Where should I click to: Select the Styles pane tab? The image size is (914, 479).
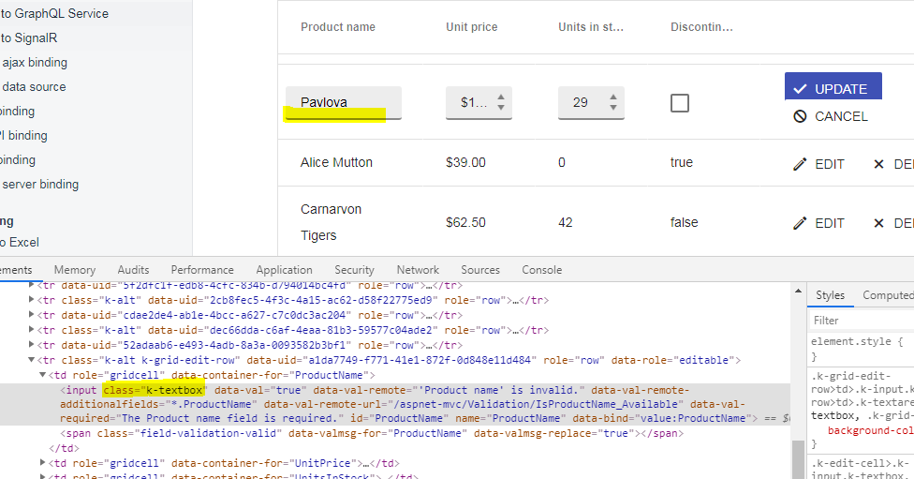[x=830, y=295]
